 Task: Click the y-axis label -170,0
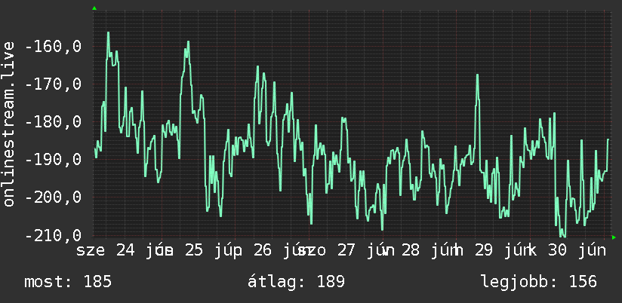click(53, 84)
